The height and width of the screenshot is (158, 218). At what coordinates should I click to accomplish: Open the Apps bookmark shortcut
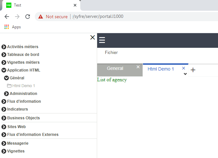(x=13, y=27)
